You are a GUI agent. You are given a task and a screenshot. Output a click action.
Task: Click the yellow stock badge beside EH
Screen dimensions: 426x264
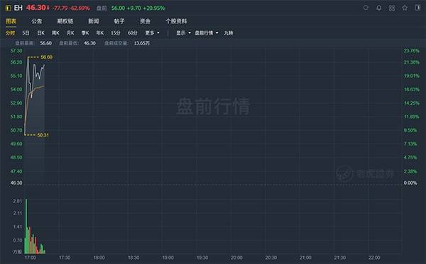pos(8,8)
